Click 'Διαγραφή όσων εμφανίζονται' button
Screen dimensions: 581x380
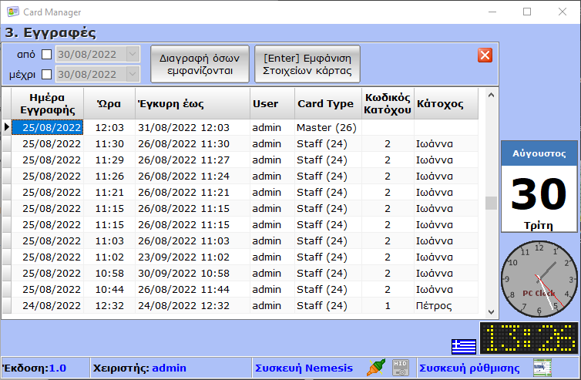tap(200, 65)
